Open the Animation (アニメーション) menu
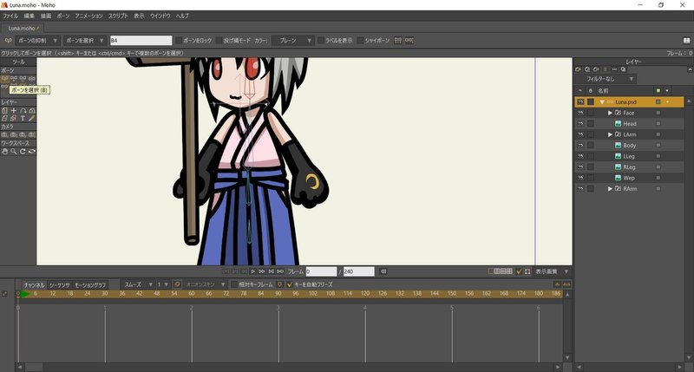 [x=88, y=16]
